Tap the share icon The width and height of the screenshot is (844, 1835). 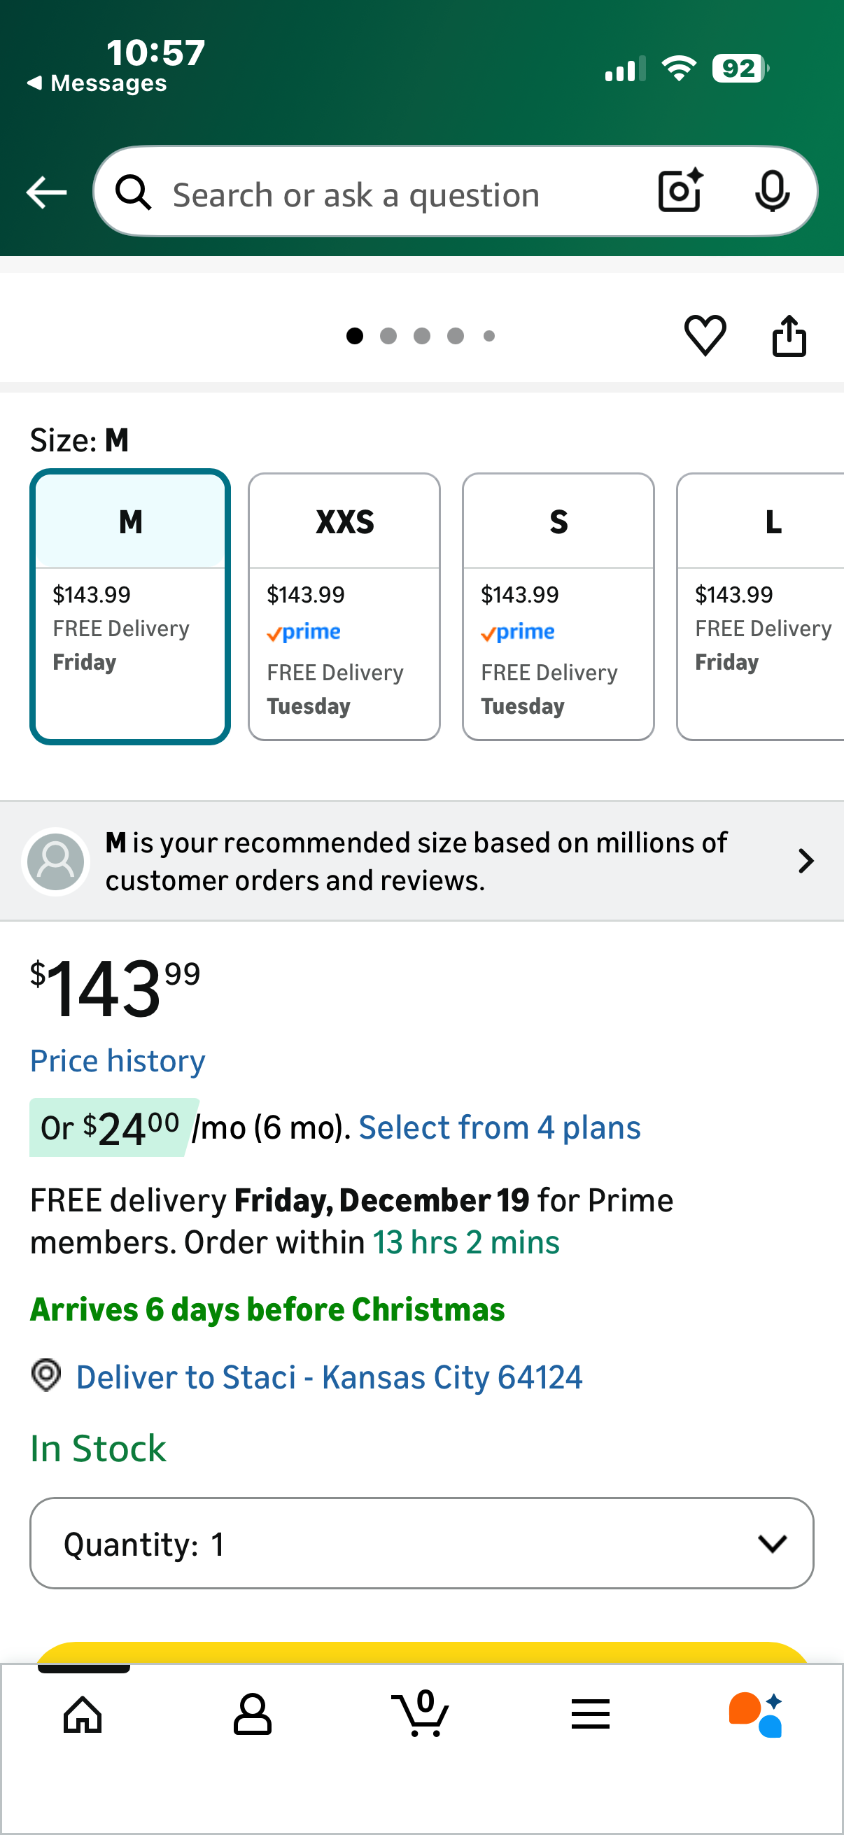click(789, 335)
